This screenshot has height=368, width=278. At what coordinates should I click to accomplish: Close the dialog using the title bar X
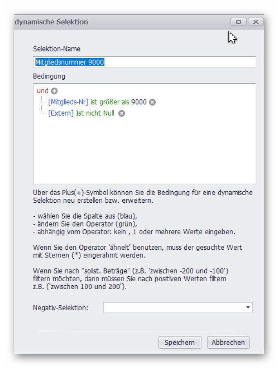[x=255, y=21]
